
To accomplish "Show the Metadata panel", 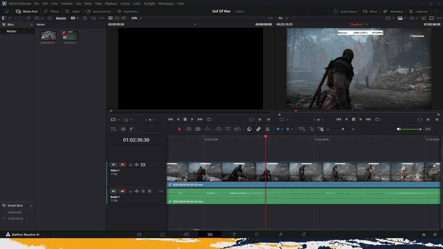I will 393,11.
